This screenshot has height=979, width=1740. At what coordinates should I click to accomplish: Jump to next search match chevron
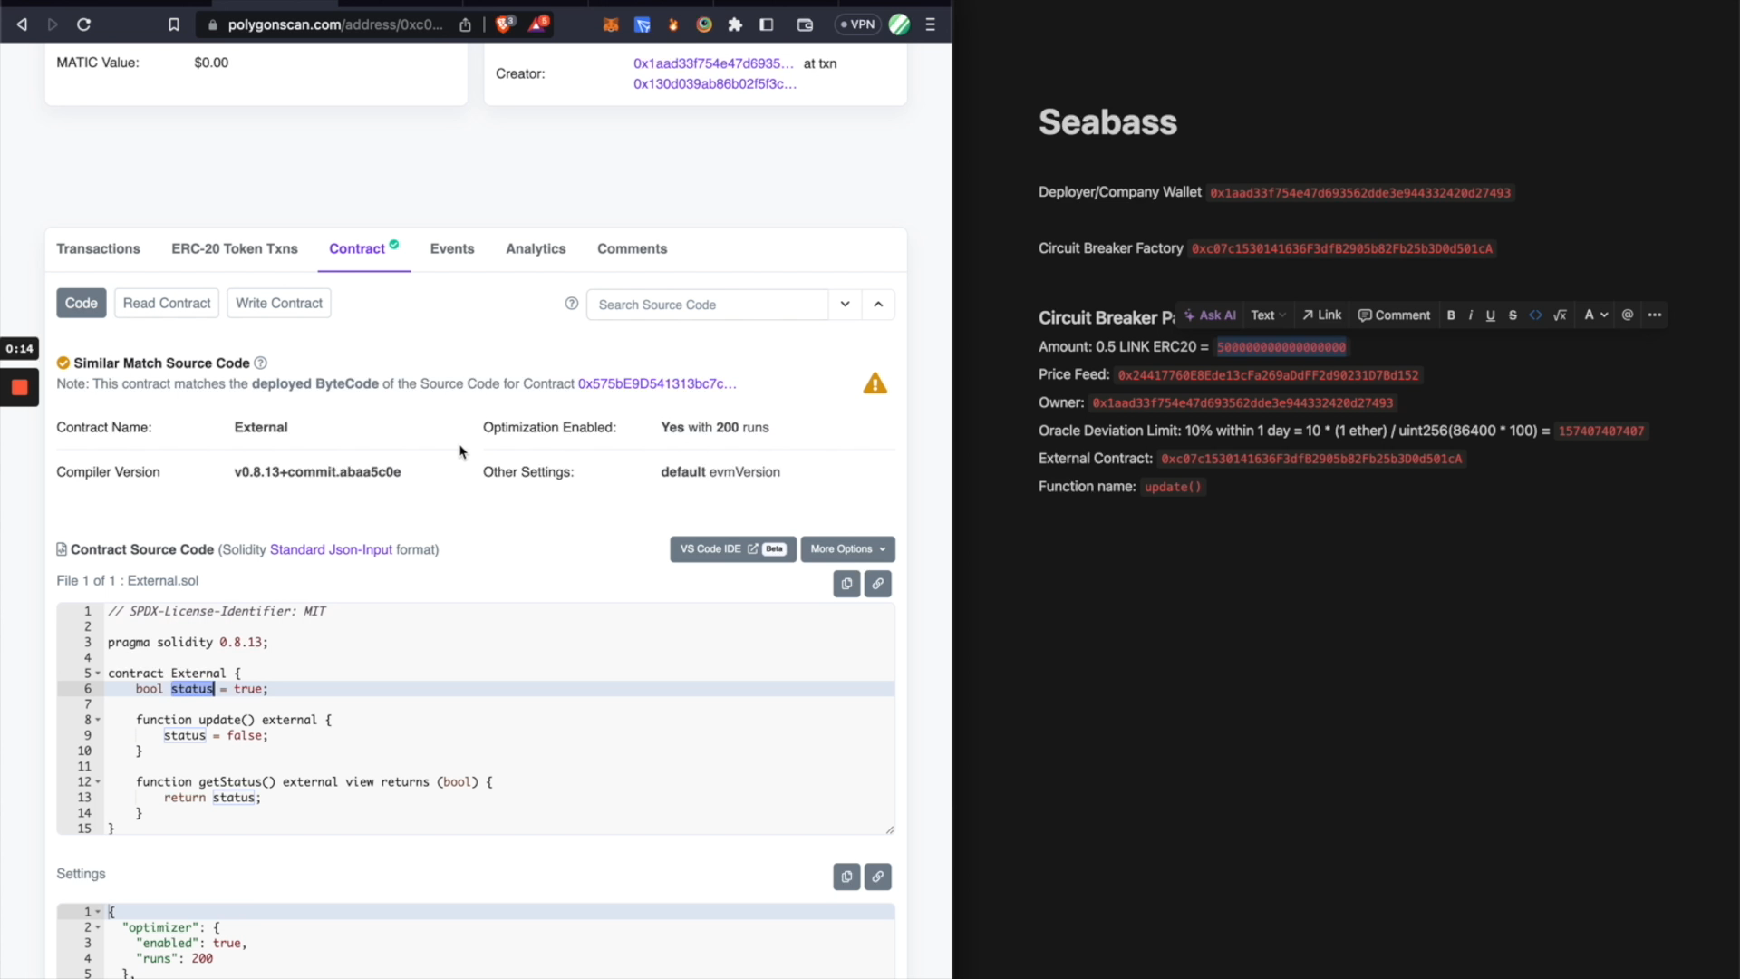(x=845, y=305)
